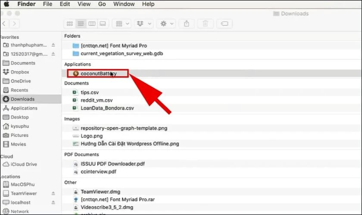Open Dropbox in the sidebar
Image resolution: width=362 pixels, height=215 pixels.
tap(16, 72)
